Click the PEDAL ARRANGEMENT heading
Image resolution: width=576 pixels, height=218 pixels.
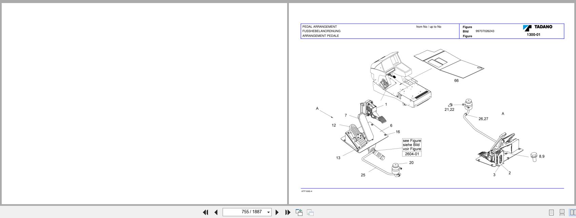click(319, 27)
